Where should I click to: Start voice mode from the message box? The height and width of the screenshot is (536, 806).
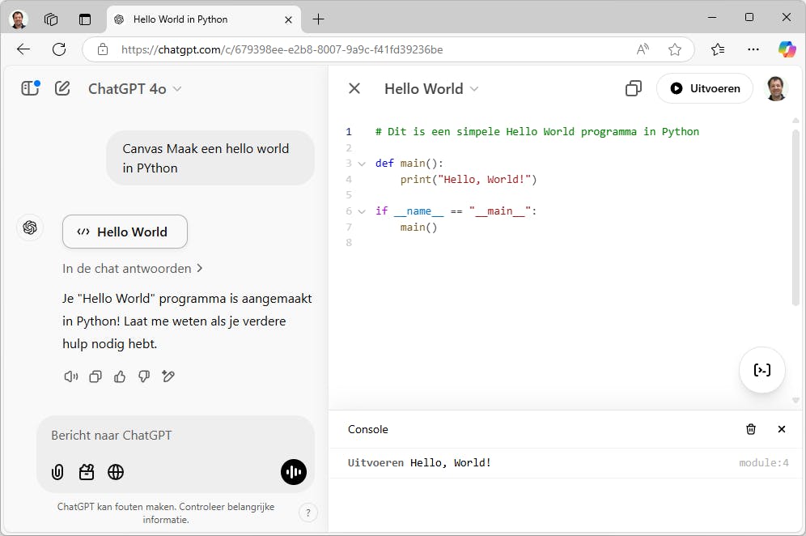tap(294, 472)
